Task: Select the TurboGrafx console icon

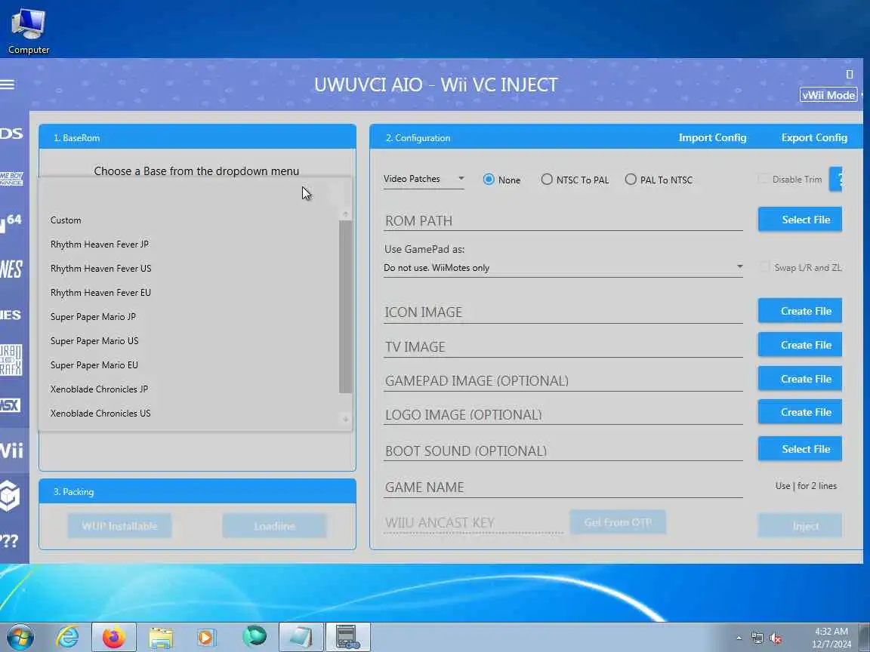Action: [11, 360]
